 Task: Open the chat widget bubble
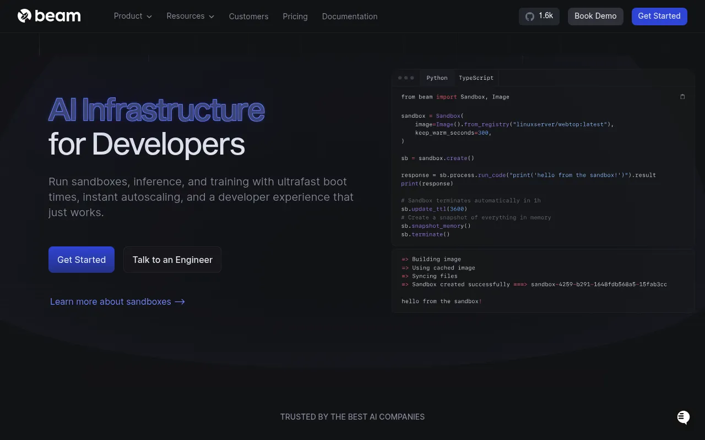point(683,417)
